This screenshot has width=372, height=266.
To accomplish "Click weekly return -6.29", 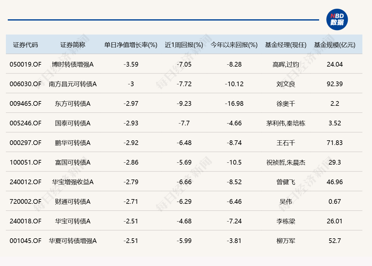I will (184, 202).
